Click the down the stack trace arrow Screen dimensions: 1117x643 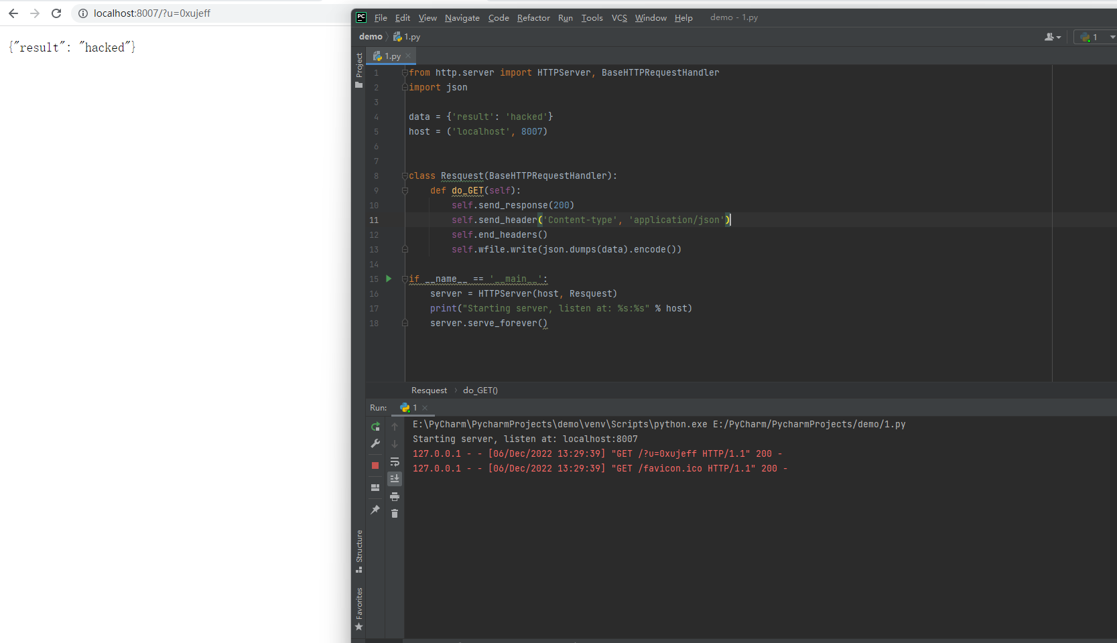[395, 443]
